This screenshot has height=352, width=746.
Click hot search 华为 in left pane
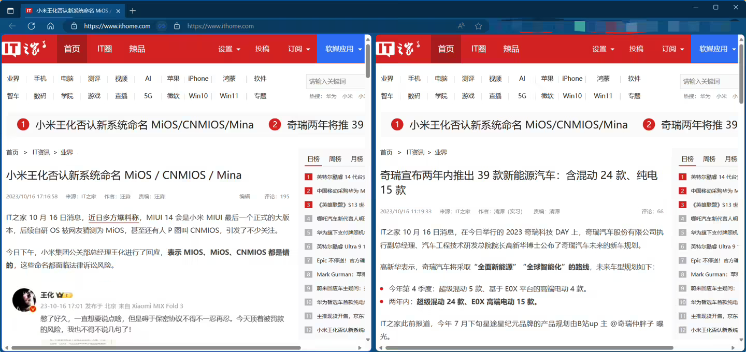pos(331,96)
